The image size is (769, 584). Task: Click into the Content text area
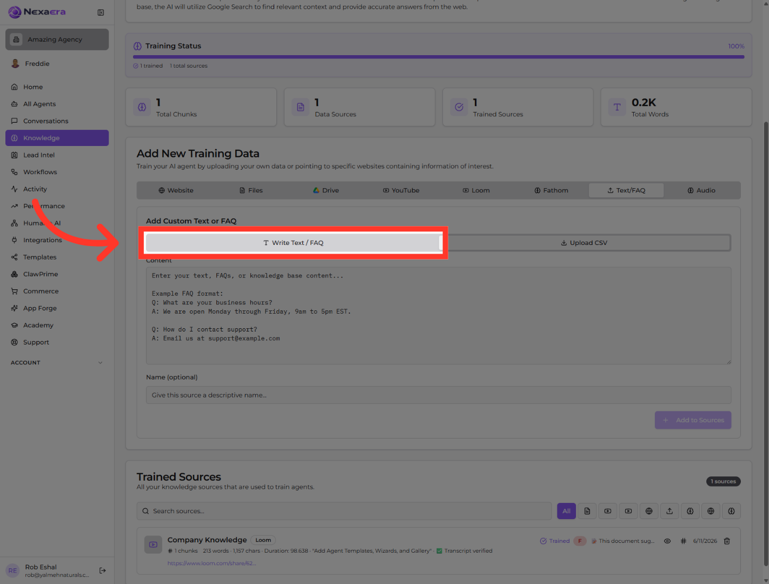coord(439,316)
